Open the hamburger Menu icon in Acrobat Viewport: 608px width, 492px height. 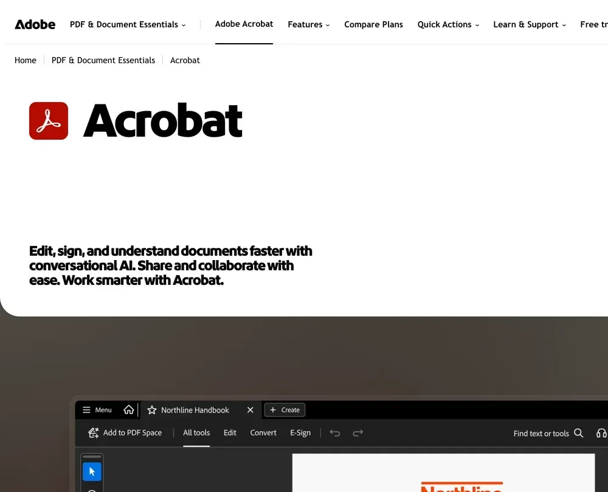click(86, 410)
